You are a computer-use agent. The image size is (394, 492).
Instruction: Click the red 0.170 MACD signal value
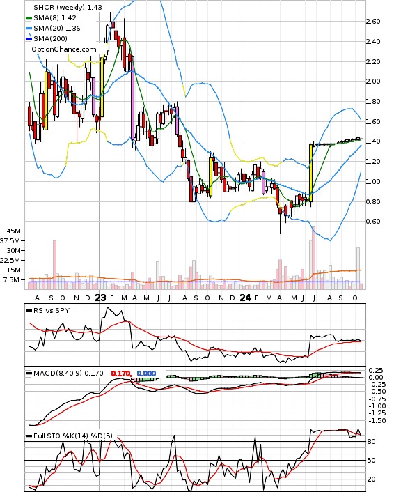(121, 374)
